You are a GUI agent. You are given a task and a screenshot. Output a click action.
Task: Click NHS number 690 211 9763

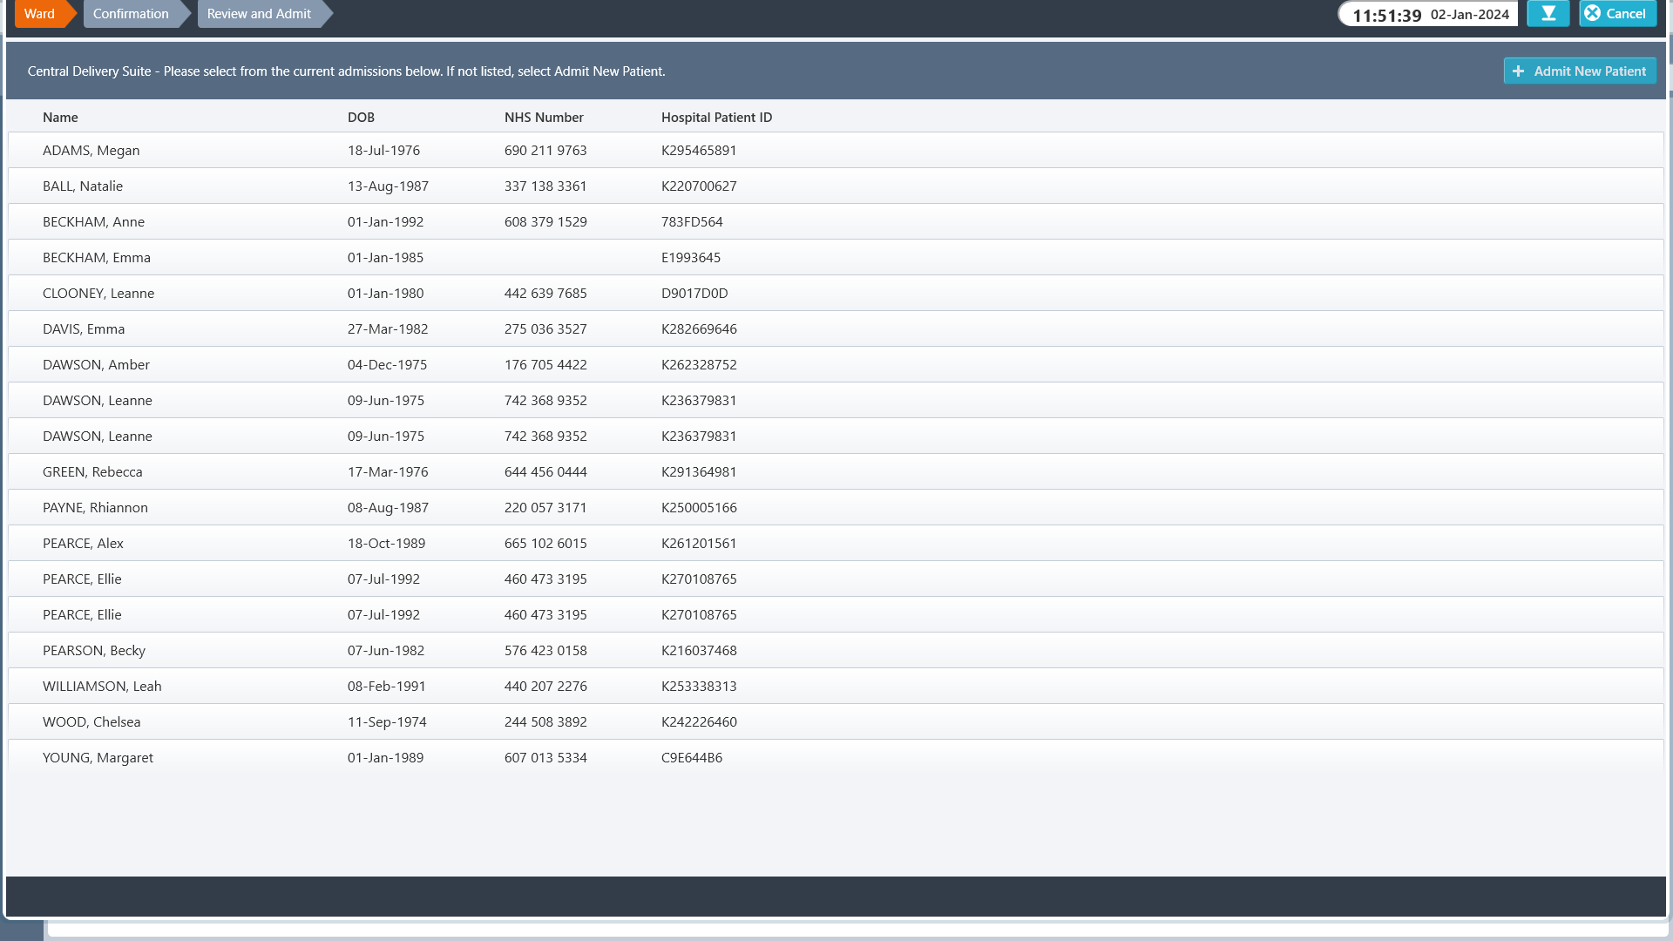[x=545, y=150]
